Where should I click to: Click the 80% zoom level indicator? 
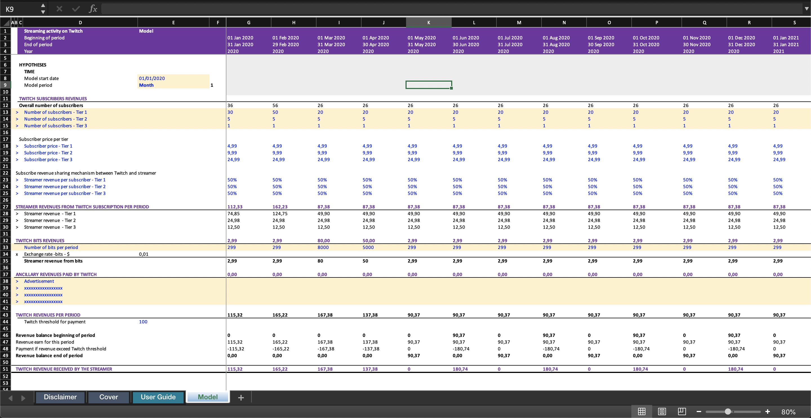(788, 412)
